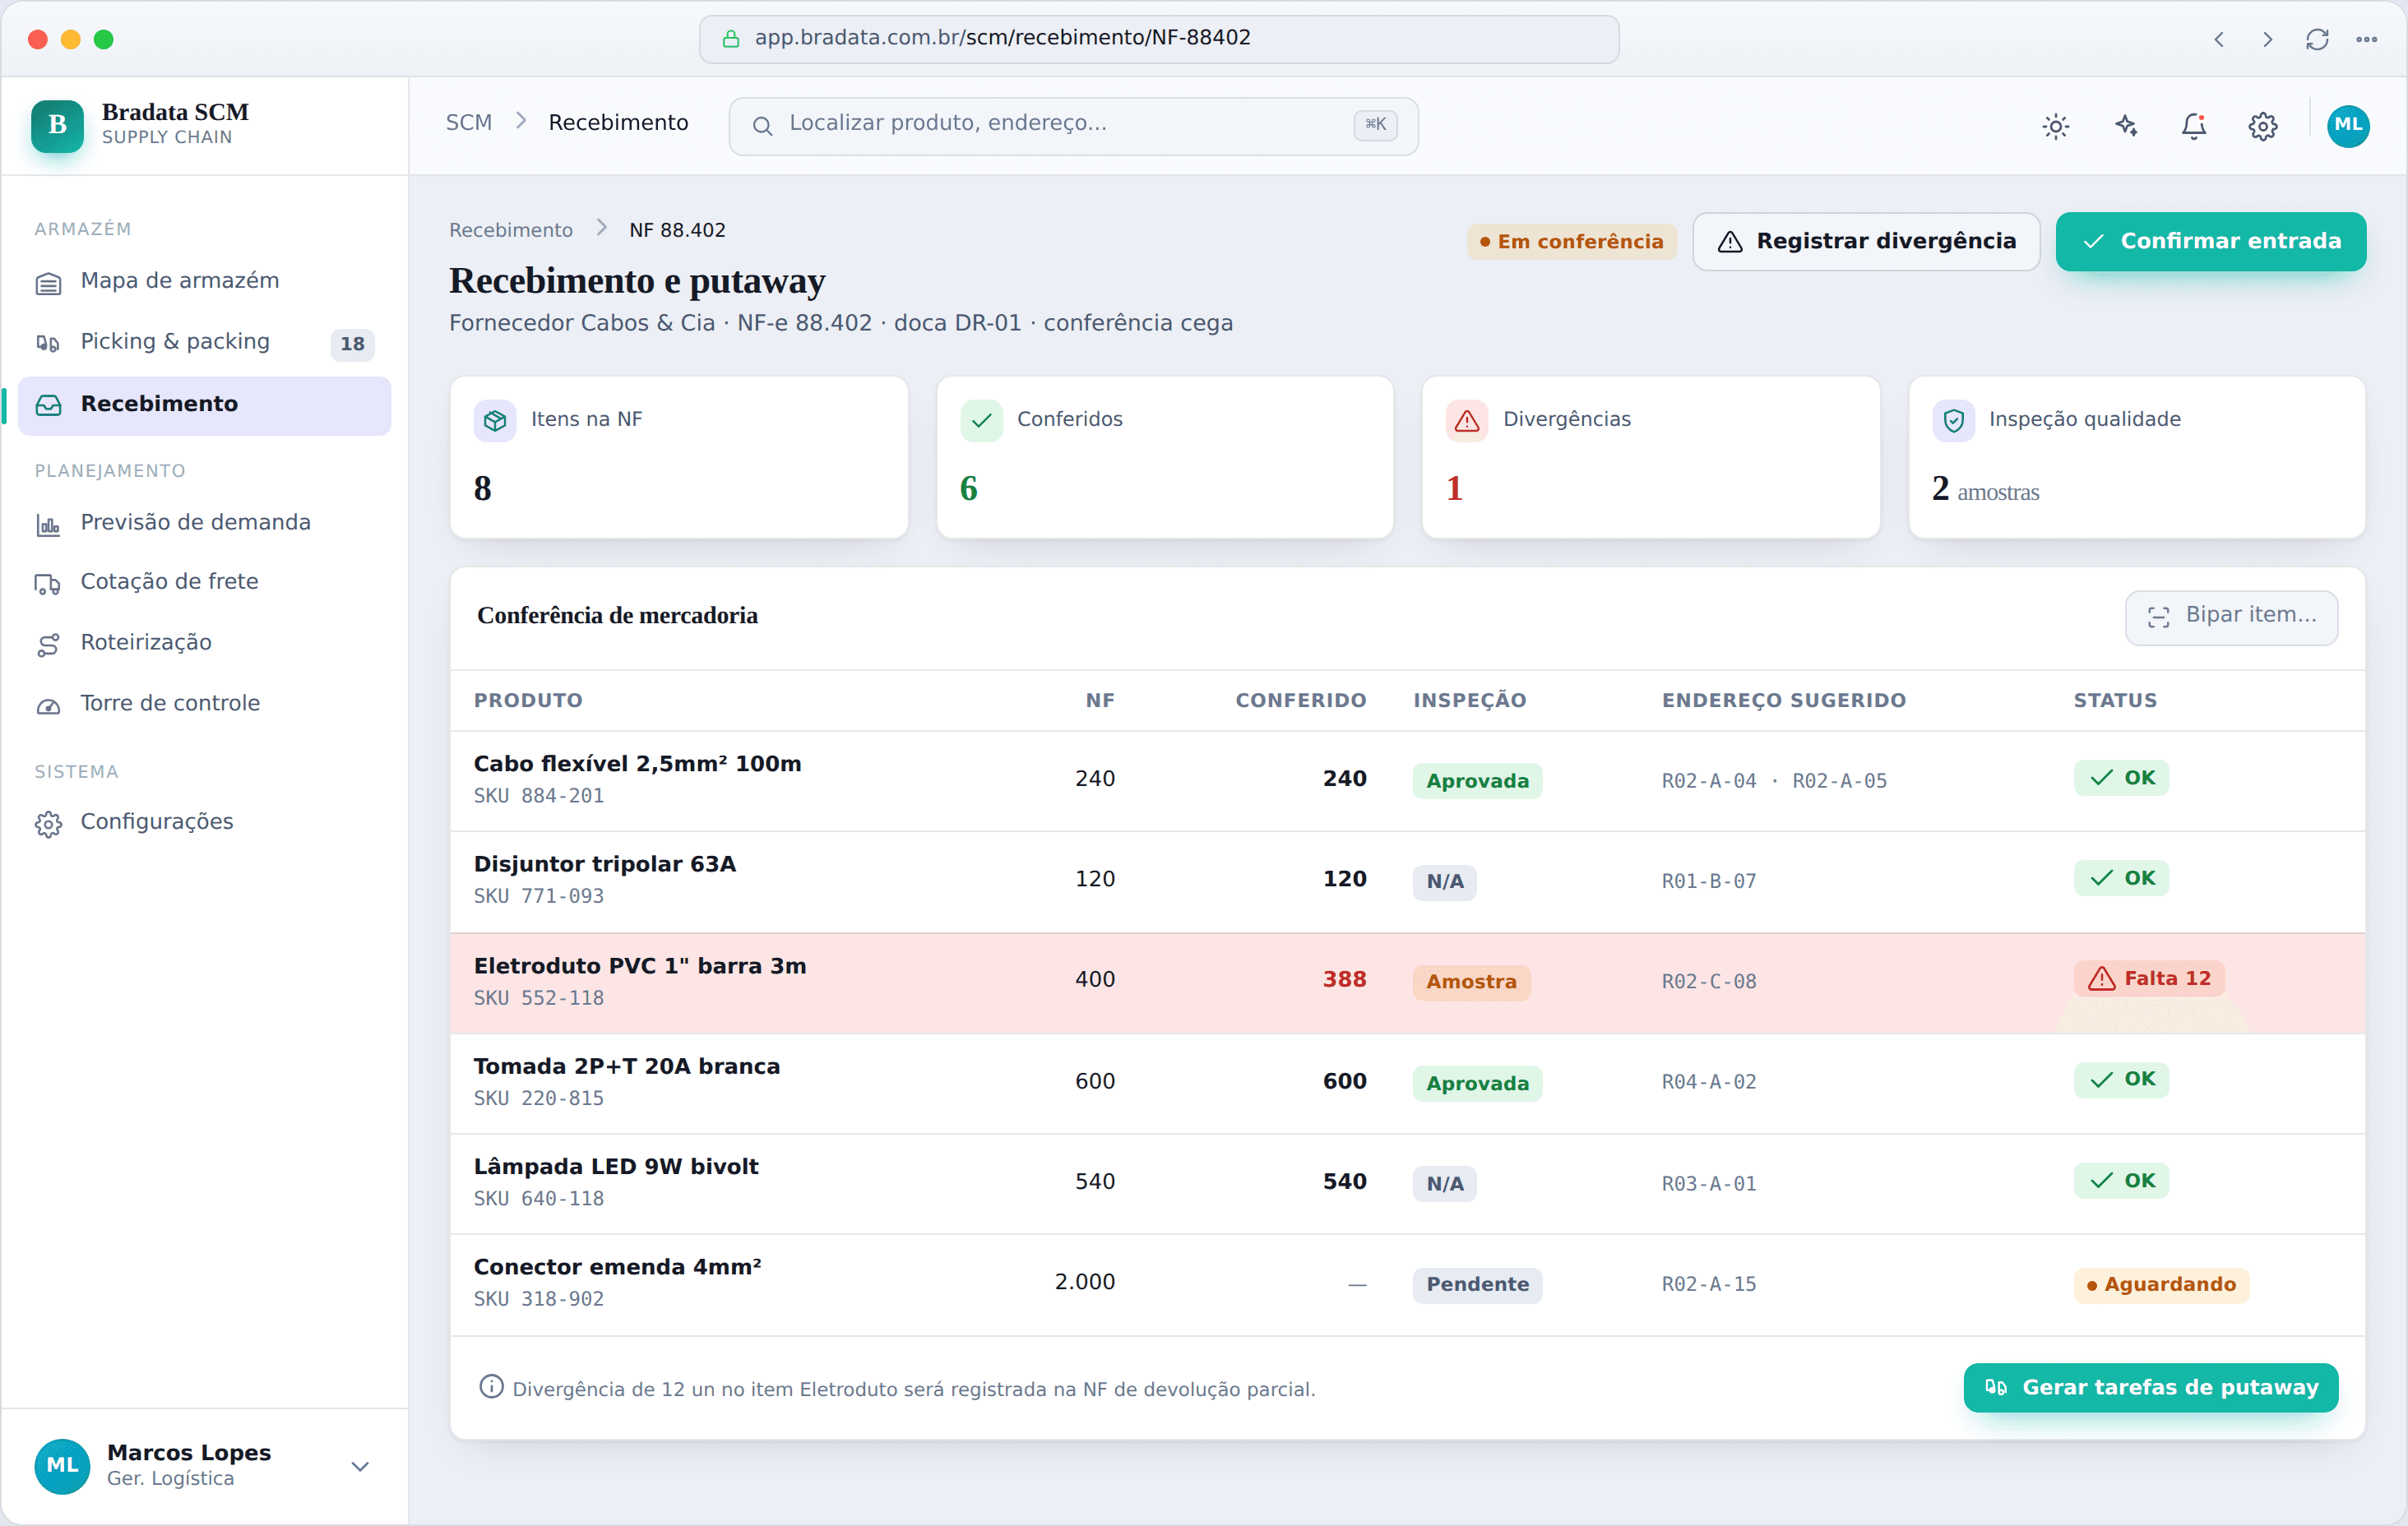Click address R01-B-07
This screenshot has width=2408, height=1526.
coord(1709,882)
